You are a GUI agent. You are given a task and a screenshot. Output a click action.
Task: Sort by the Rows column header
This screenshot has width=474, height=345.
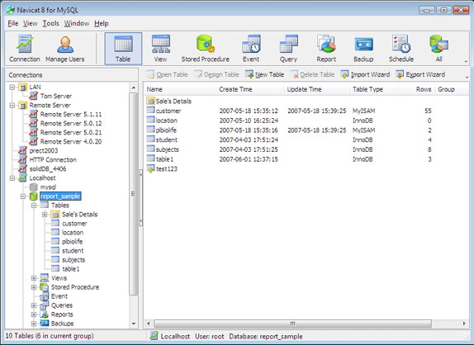click(x=416, y=89)
